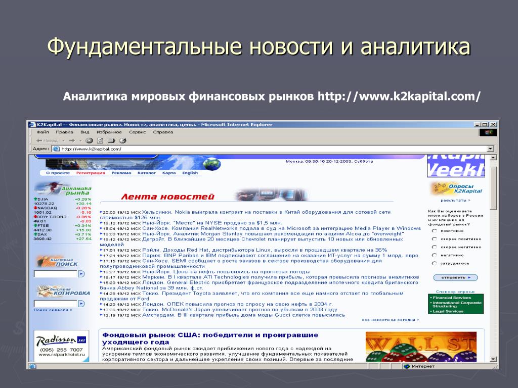Open the Справка menu
518x388 pixels.
click(163, 132)
